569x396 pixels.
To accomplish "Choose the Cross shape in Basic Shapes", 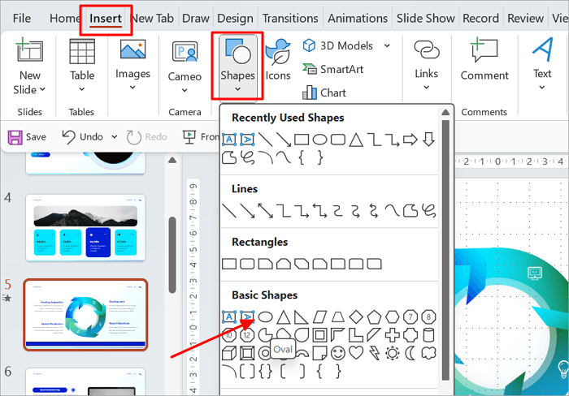I will pyautogui.click(x=393, y=334).
